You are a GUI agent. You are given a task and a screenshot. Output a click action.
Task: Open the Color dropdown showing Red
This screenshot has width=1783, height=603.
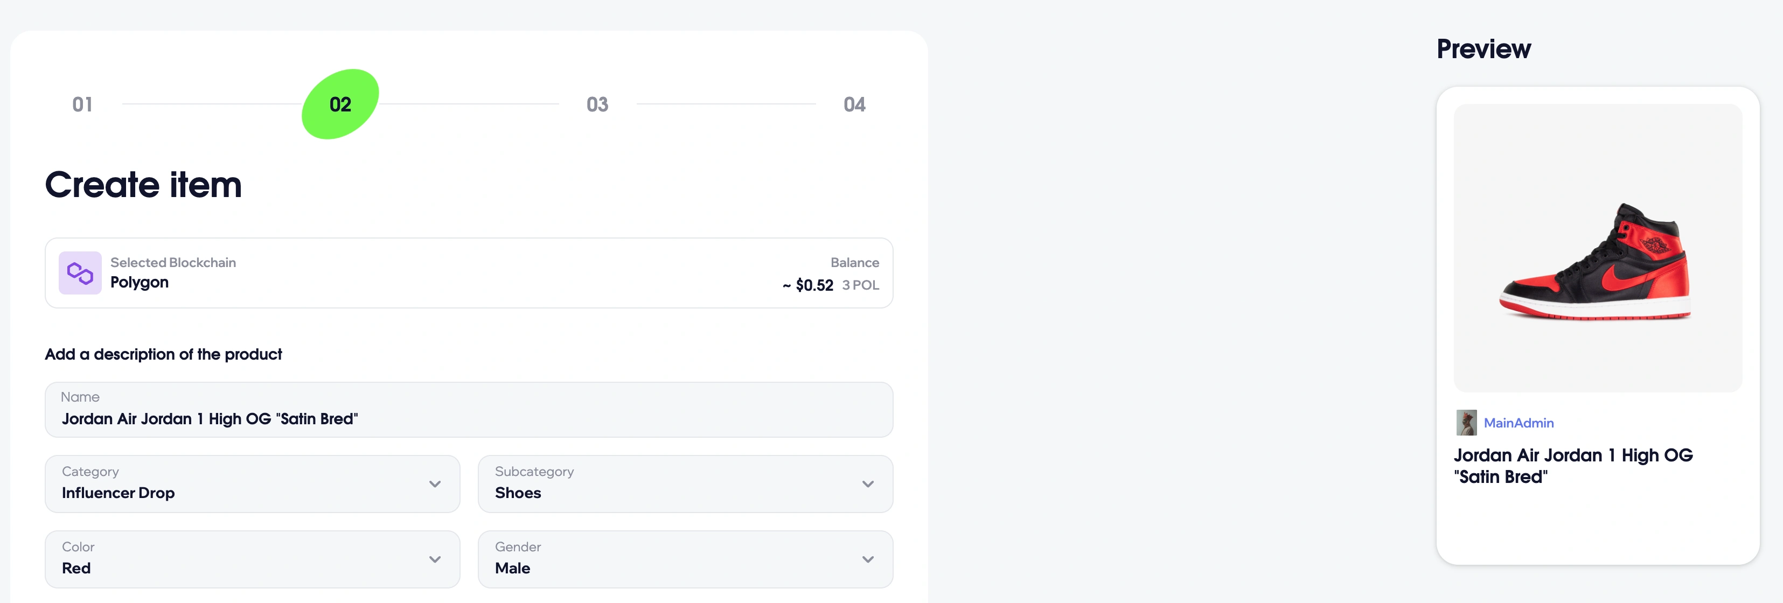pyautogui.click(x=252, y=559)
